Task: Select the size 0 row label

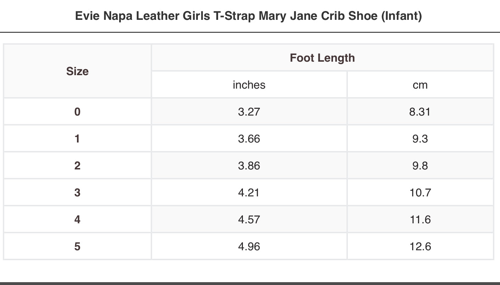Action: point(77,112)
